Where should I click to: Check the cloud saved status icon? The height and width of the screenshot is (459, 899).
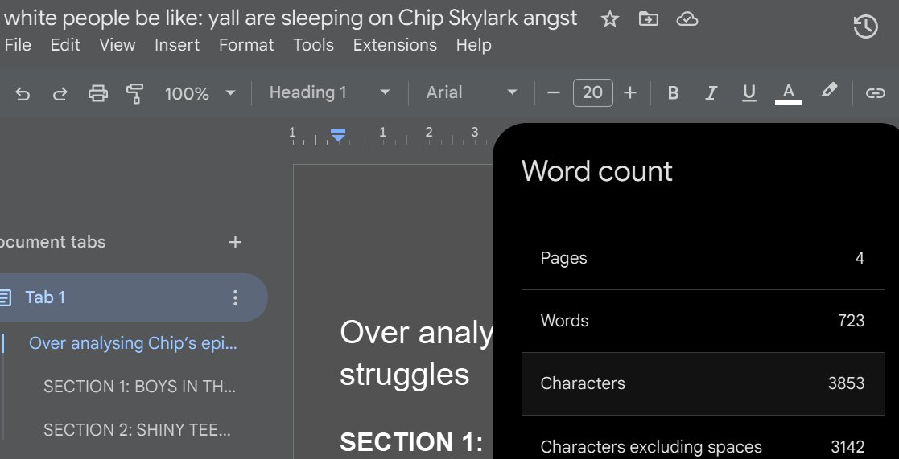687,19
